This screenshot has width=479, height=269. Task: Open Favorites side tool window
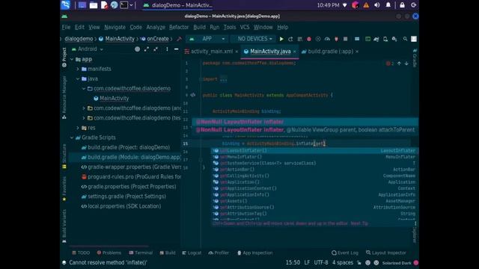pyautogui.click(x=64, y=188)
